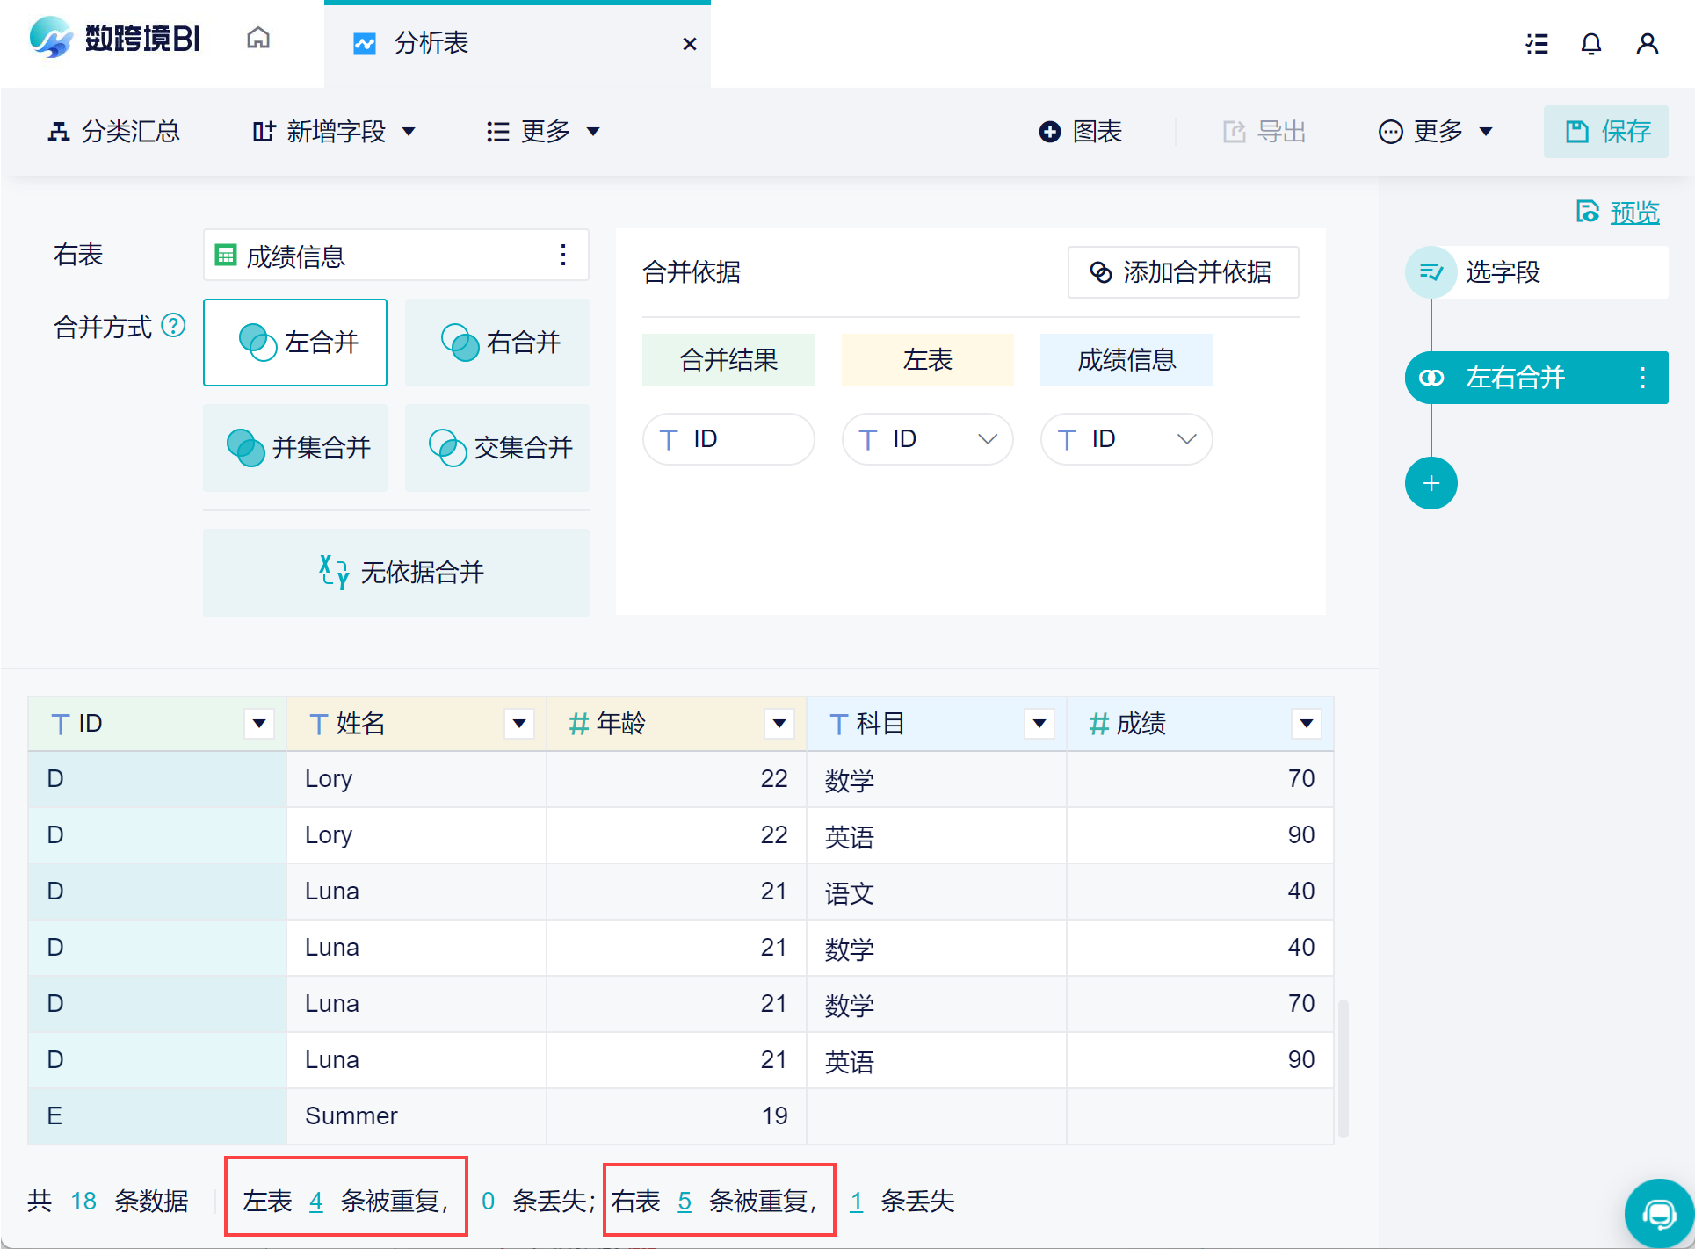Viewport: 1695px width, 1249px height.
Task: Select the 右合并 merge mode
Action: pos(497,343)
